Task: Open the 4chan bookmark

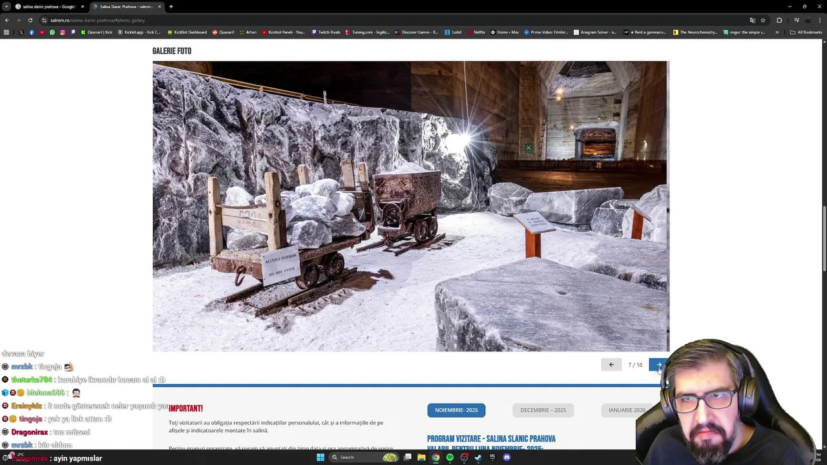Action: point(248,32)
